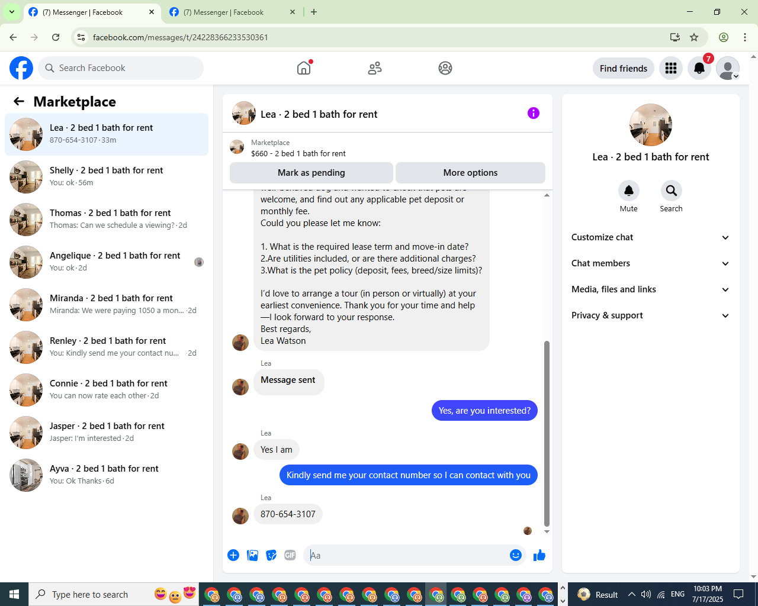
Task: Open a new browser tab
Action: point(314,12)
